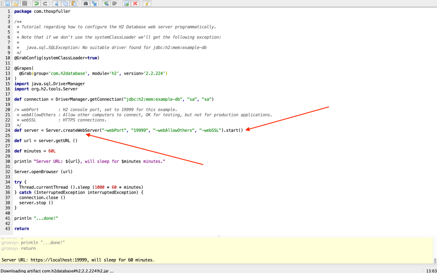Click 'return' keyword on line 43
Image resolution: width=437 pixels, height=273 pixels.
tap(21, 229)
